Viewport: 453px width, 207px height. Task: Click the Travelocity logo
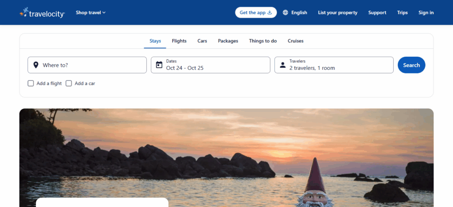click(42, 13)
